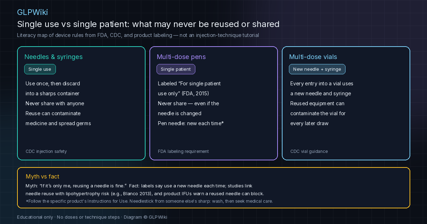Click the 'Single patient' badge
The width and height of the screenshot is (427, 224).
coord(176,69)
